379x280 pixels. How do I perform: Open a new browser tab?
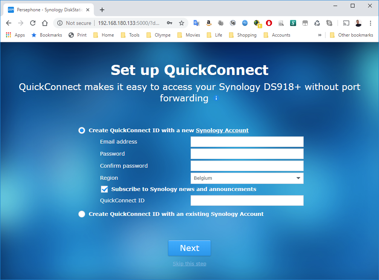tap(102, 10)
